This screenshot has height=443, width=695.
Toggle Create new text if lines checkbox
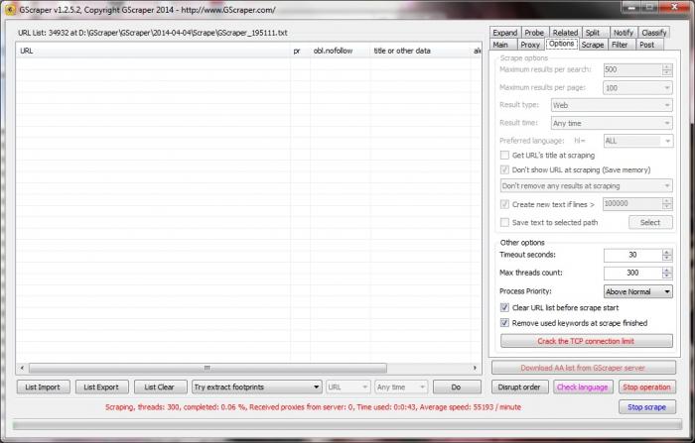(x=504, y=204)
